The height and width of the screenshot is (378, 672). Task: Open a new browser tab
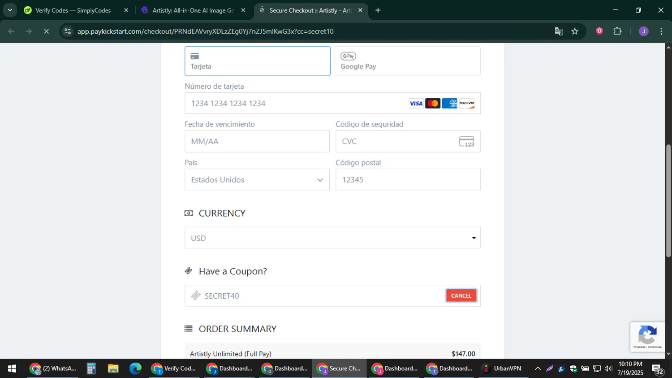click(378, 10)
